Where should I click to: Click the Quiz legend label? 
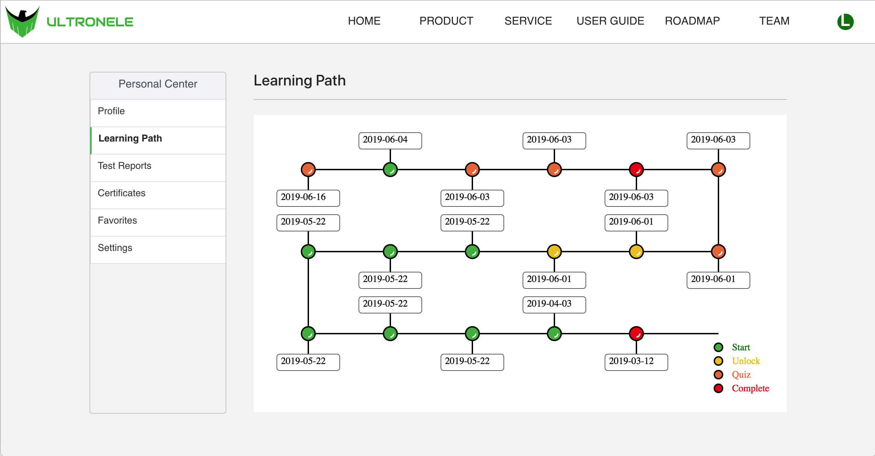pos(741,375)
